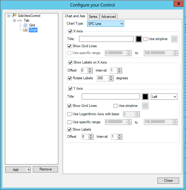Select the Chart node in the tree

tap(33, 30)
